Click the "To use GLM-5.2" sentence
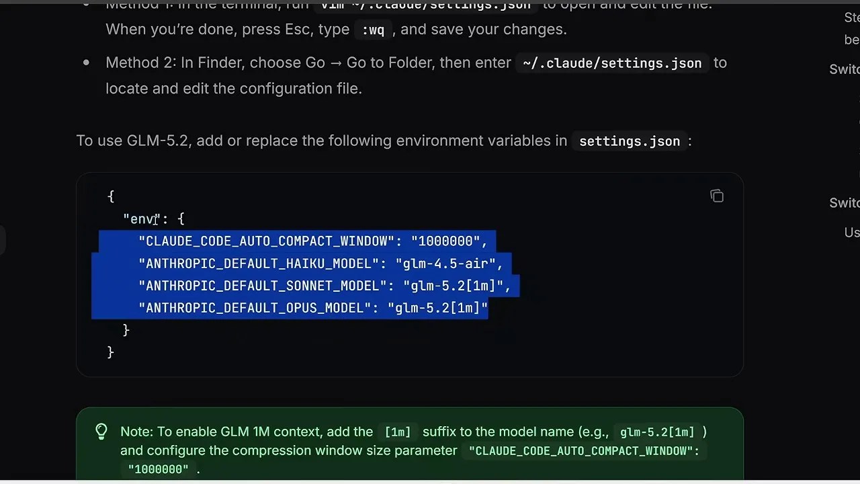This screenshot has height=484, width=860. (x=384, y=141)
